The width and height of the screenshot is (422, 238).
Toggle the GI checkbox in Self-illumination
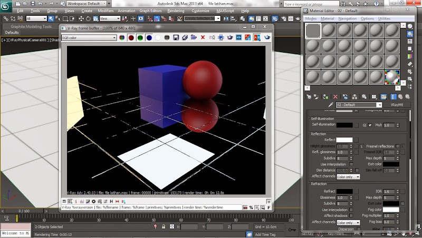(370, 125)
